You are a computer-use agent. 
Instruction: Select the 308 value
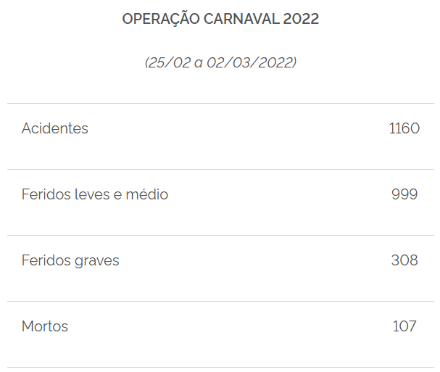point(404,260)
